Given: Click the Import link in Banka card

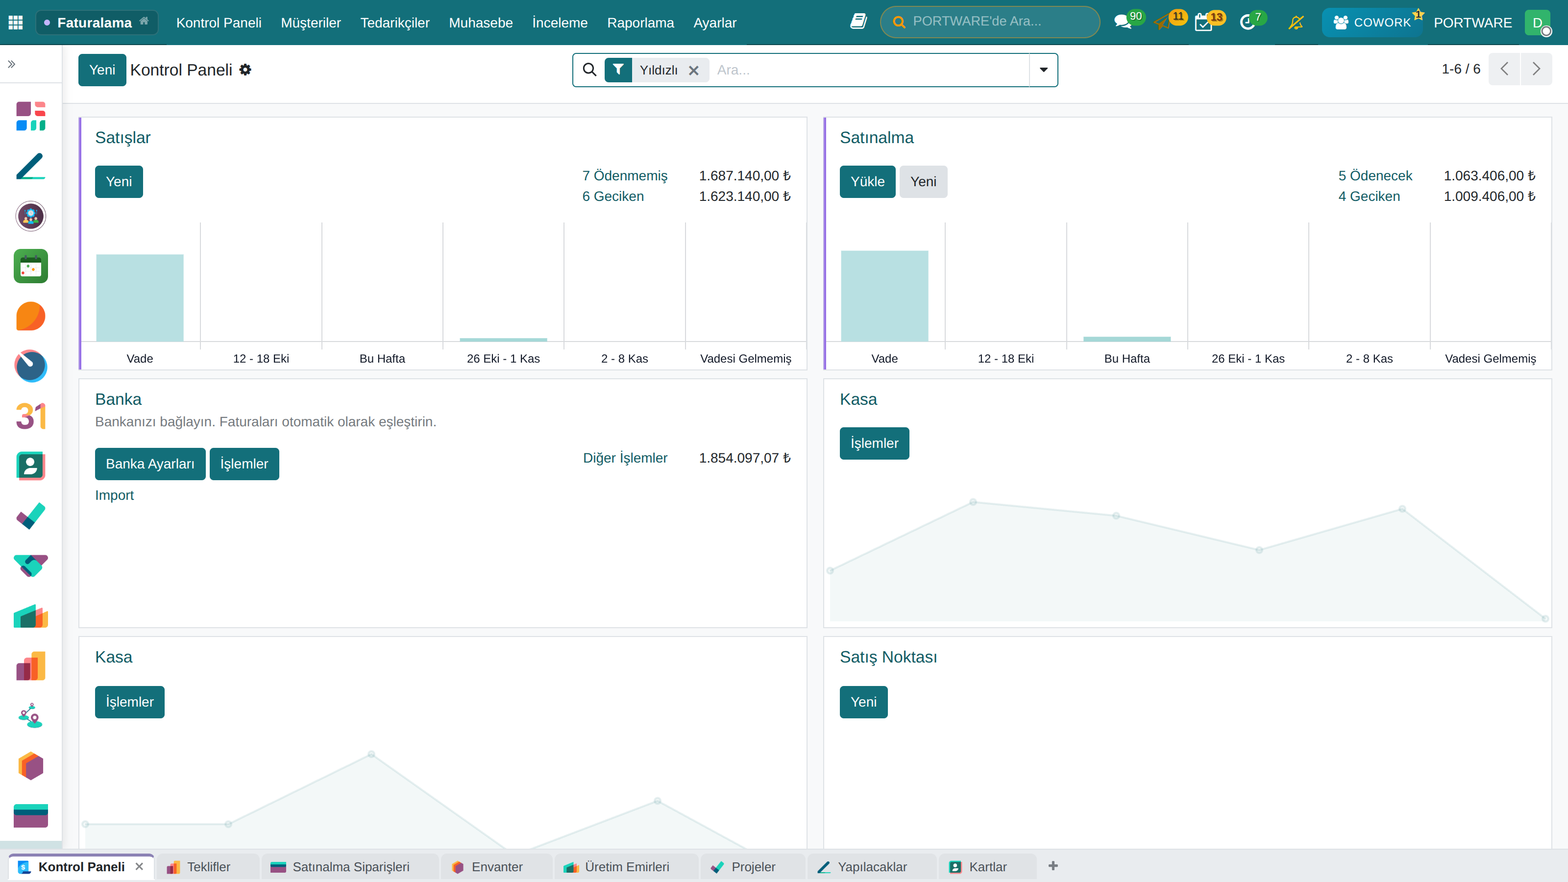Looking at the screenshot, I should coord(115,495).
